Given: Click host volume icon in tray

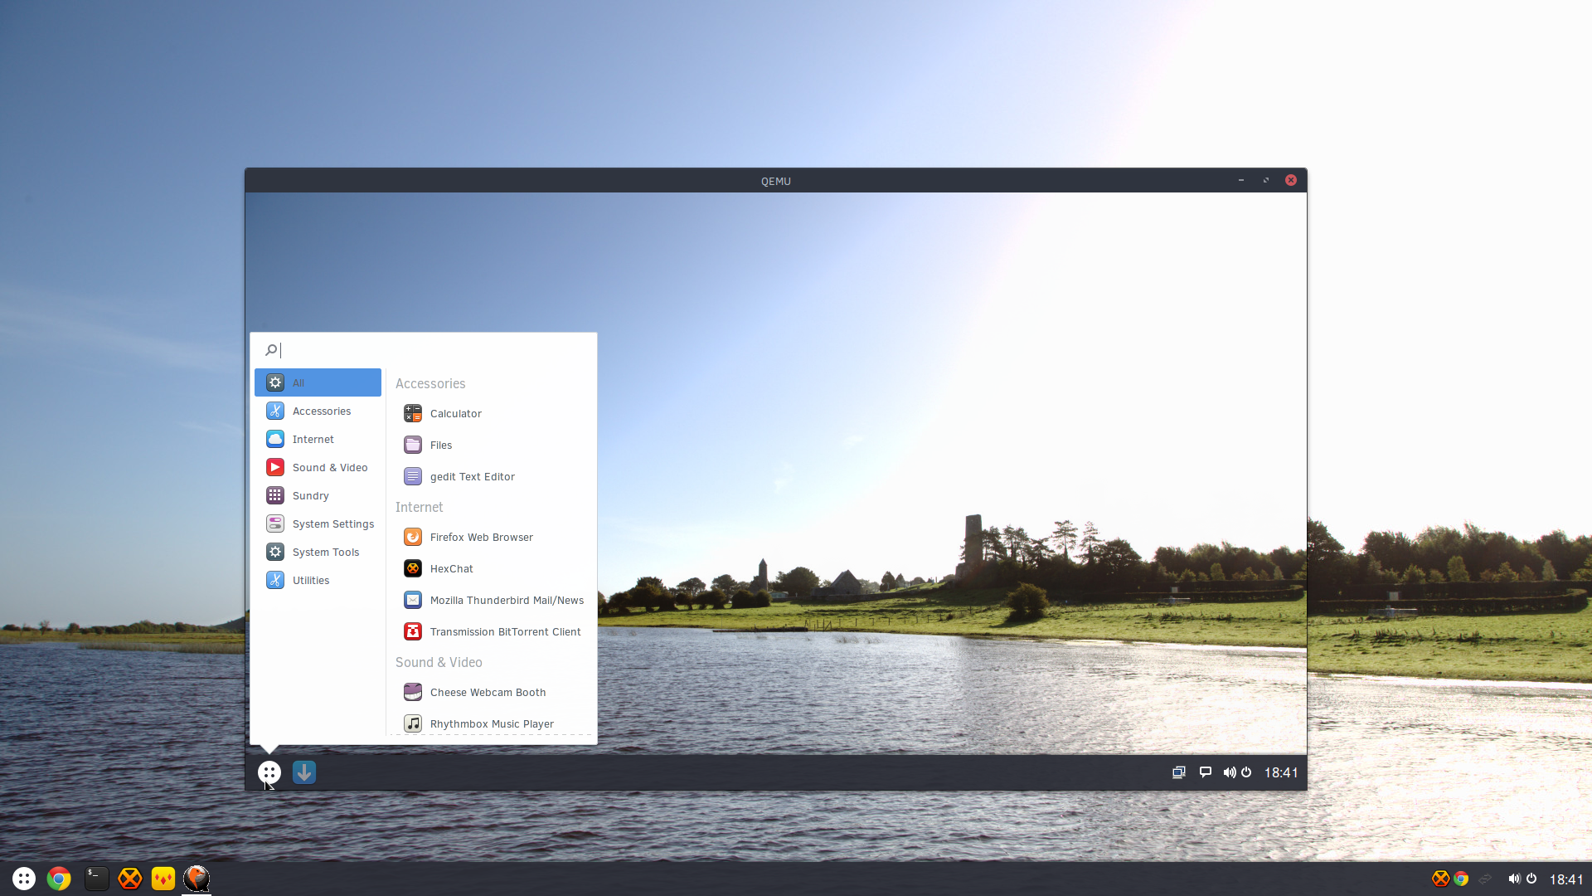Looking at the screenshot, I should coord(1514,879).
